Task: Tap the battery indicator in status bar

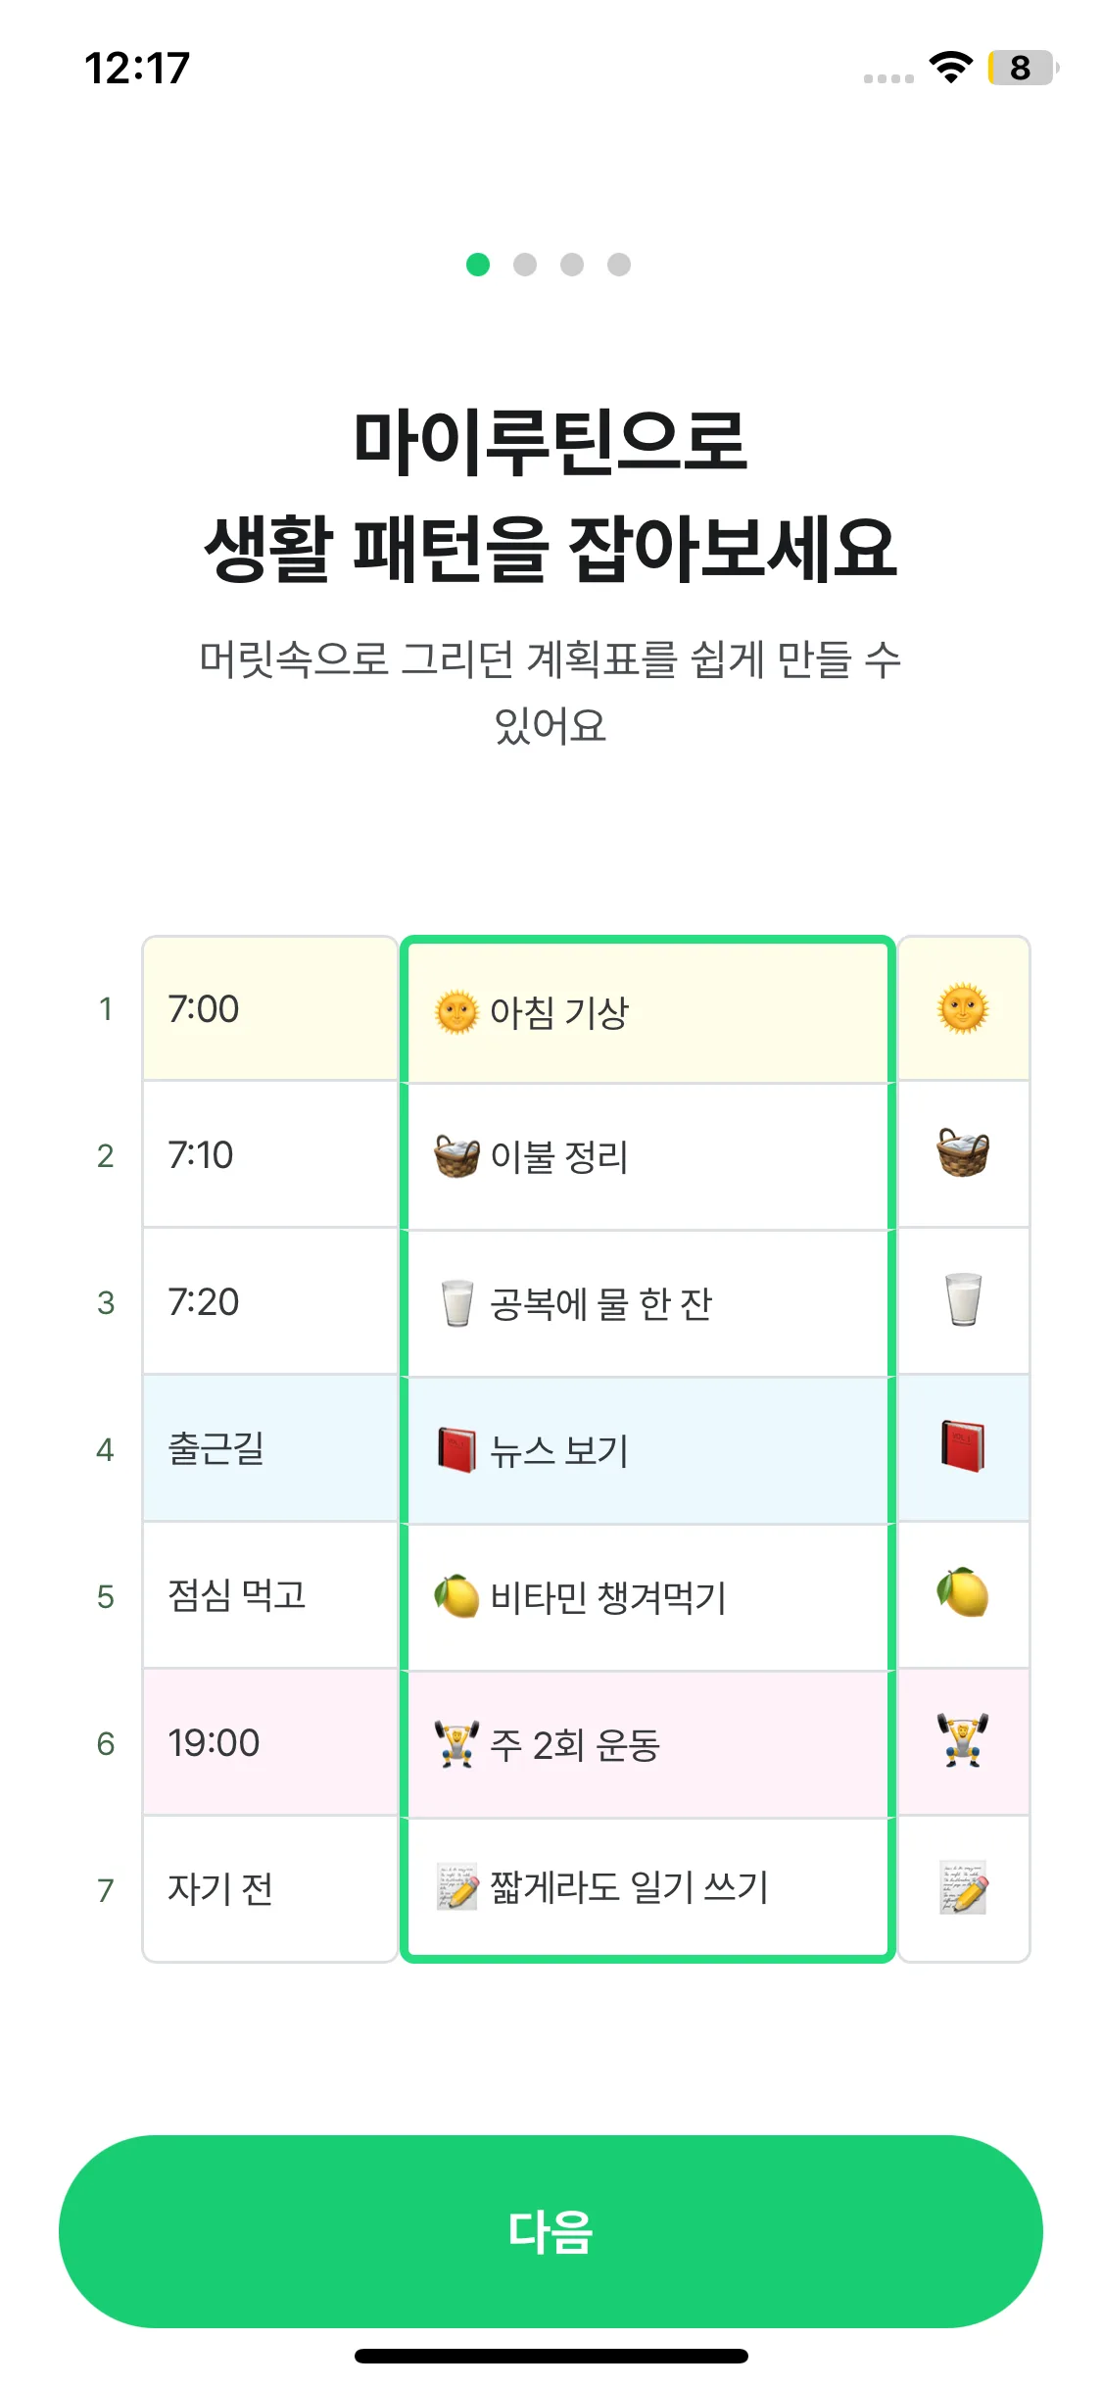Action: click(x=1022, y=68)
